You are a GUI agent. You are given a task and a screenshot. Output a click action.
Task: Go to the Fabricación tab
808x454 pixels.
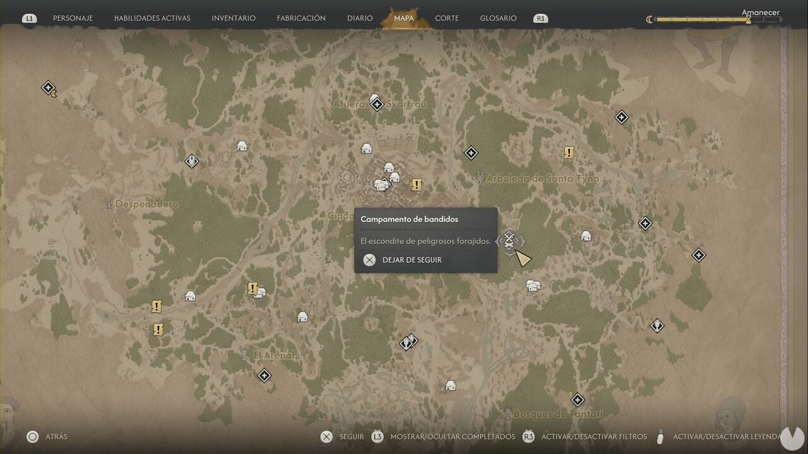click(301, 18)
